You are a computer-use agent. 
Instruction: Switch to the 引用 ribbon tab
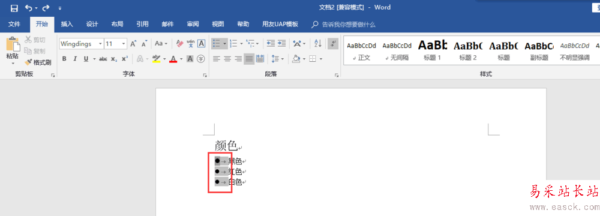[x=142, y=24]
